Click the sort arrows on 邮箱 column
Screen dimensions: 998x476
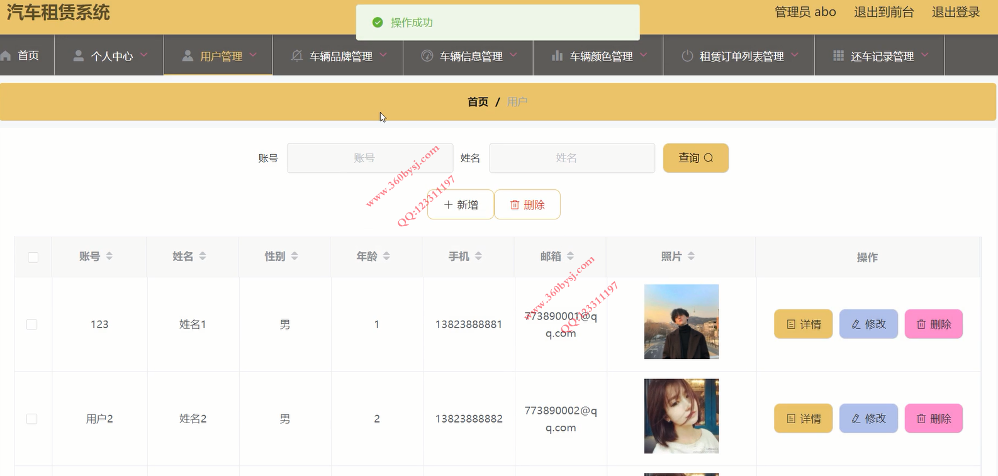point(570,256)
